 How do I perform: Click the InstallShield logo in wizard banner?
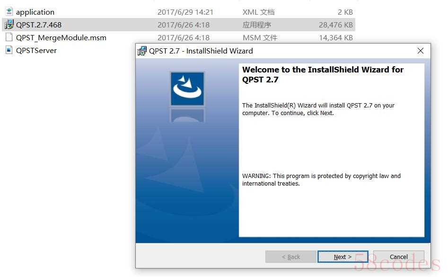(187, 89)
